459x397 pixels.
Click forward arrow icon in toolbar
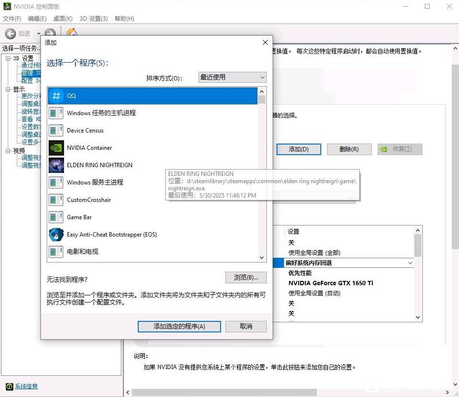point(50,33)
